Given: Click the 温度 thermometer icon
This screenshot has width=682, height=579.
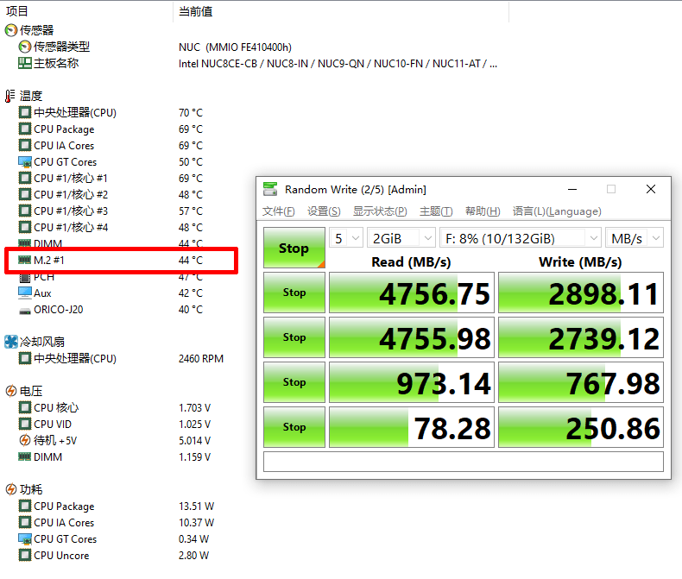Looking at the screenshot, I should (x=10, y=96).
